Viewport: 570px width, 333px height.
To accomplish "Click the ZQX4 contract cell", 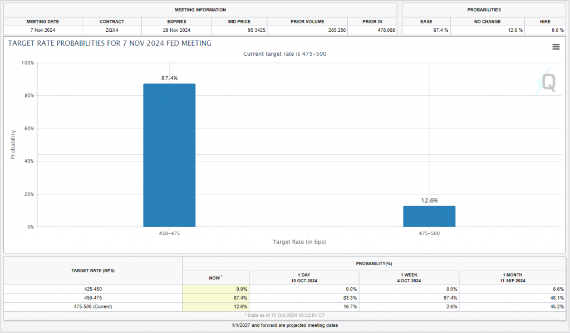I will (x=111, y=30).
